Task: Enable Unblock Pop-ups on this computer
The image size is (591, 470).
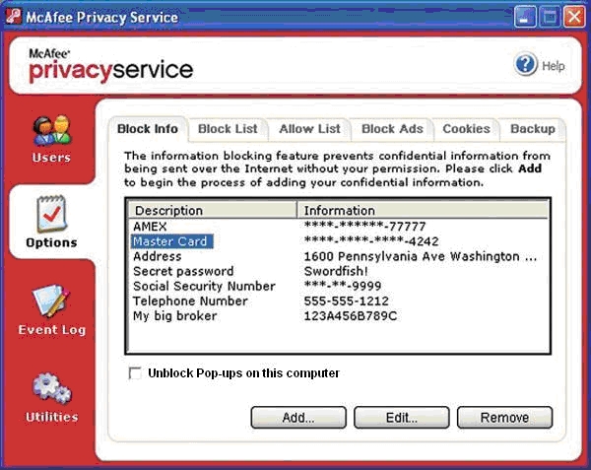Action: [135, 373]
